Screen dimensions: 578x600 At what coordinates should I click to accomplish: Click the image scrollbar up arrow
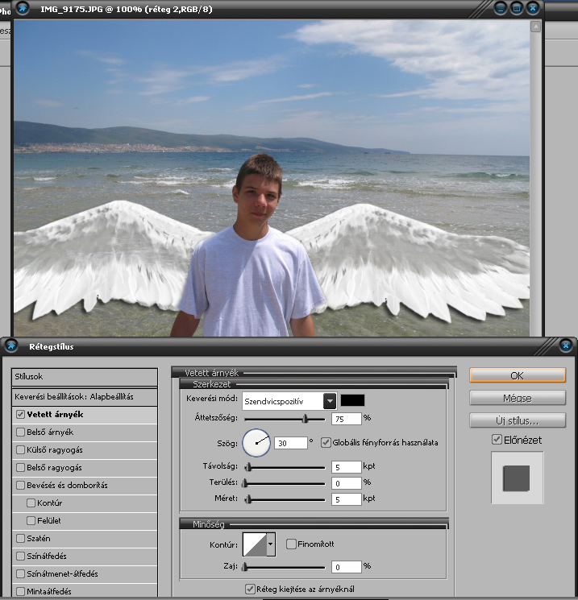pos(535,27)
